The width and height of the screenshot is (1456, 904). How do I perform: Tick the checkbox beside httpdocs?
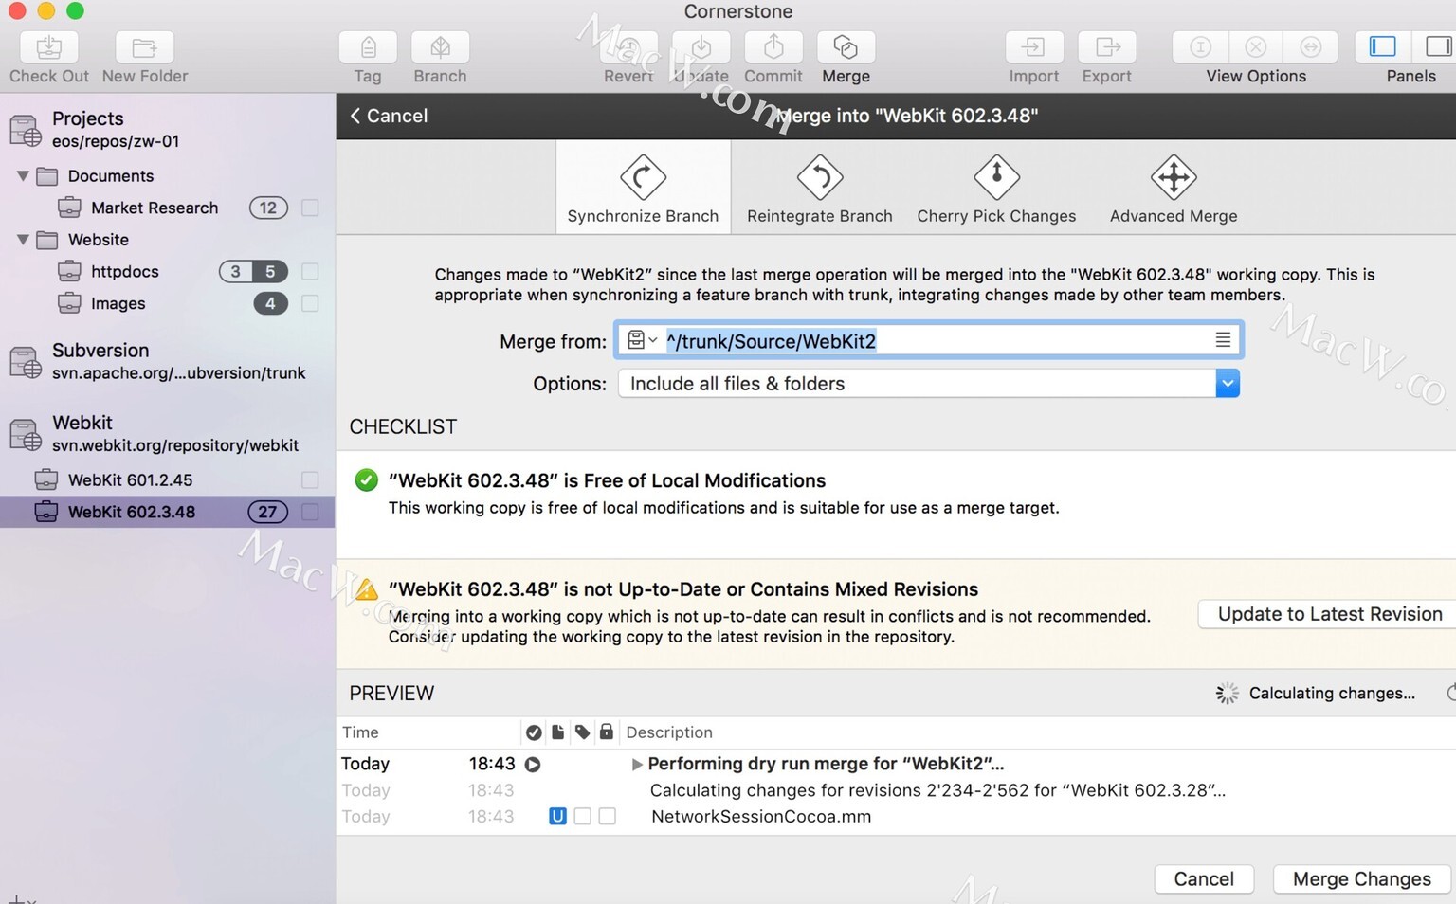tap(310, 271)
